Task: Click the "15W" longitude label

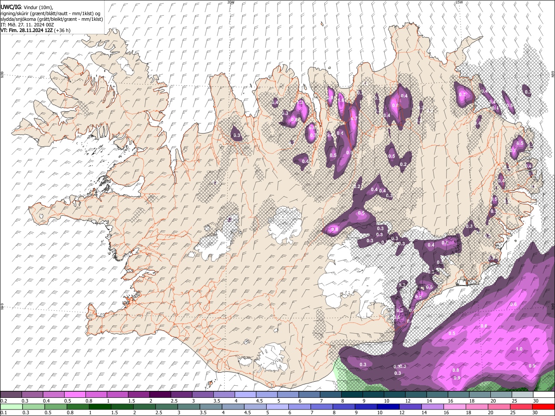Action: 459,2
